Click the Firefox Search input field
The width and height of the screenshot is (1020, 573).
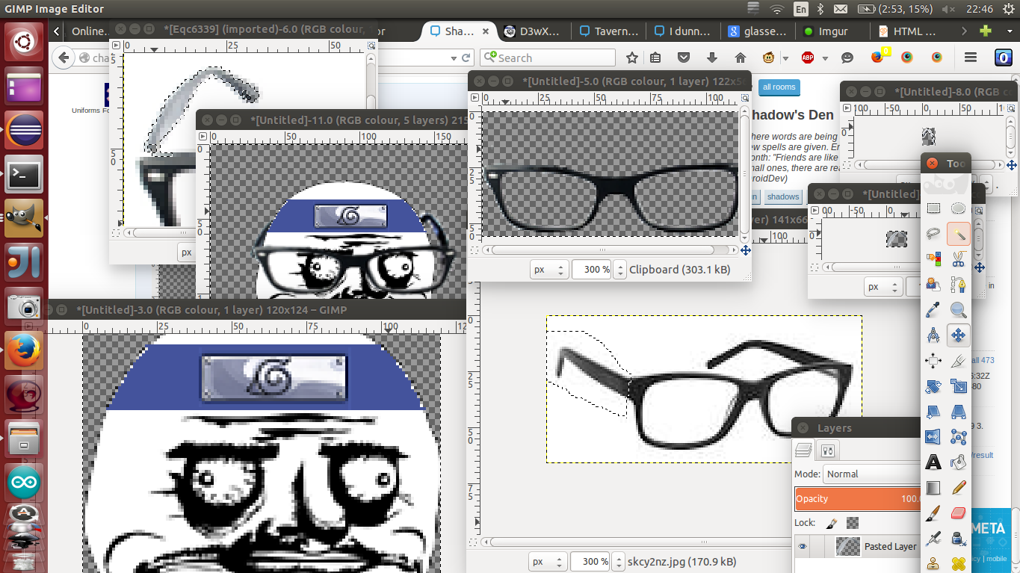click(x=548, y=58)
